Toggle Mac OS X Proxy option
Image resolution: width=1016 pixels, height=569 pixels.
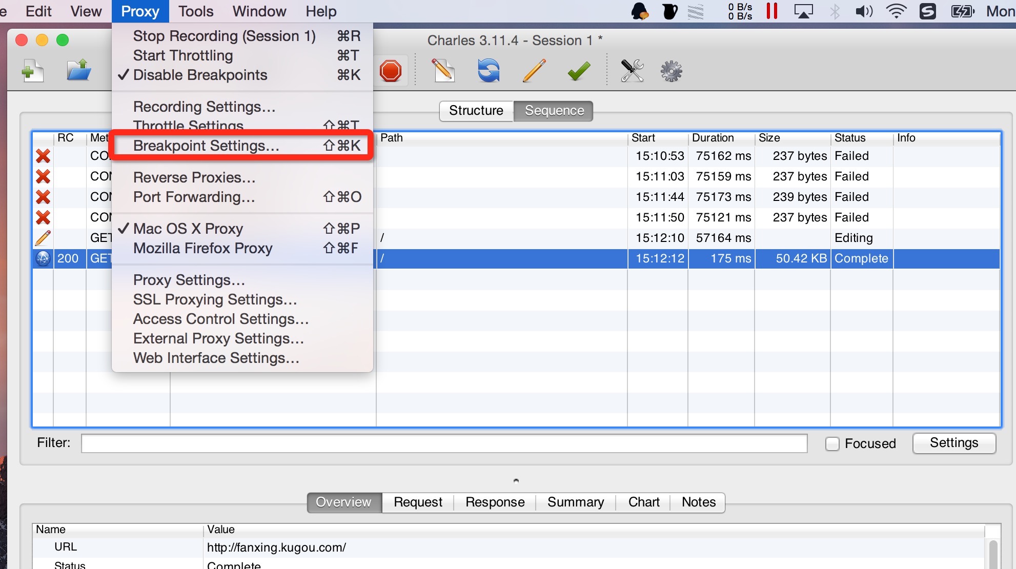tap(188, 229)
